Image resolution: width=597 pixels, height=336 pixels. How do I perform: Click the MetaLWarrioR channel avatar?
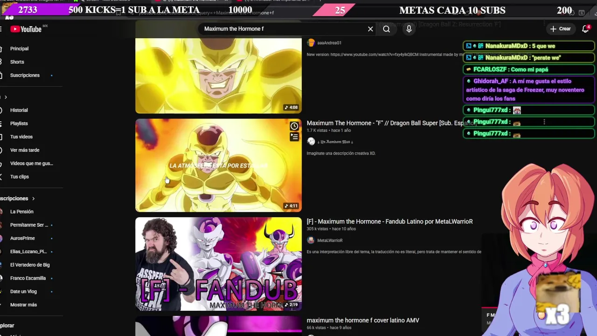click(311, 240)
